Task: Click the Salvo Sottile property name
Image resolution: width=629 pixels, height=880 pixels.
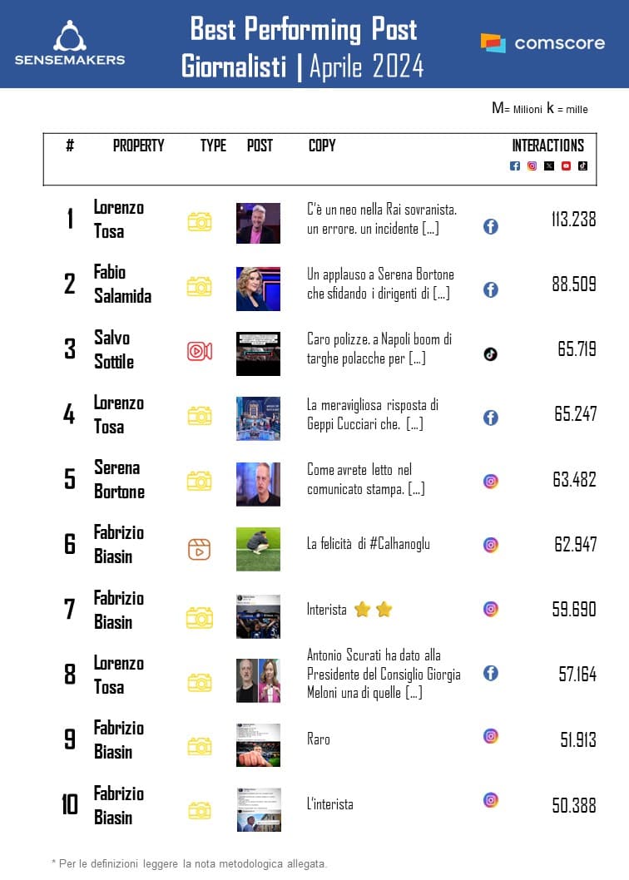Action: pos(113,350)
